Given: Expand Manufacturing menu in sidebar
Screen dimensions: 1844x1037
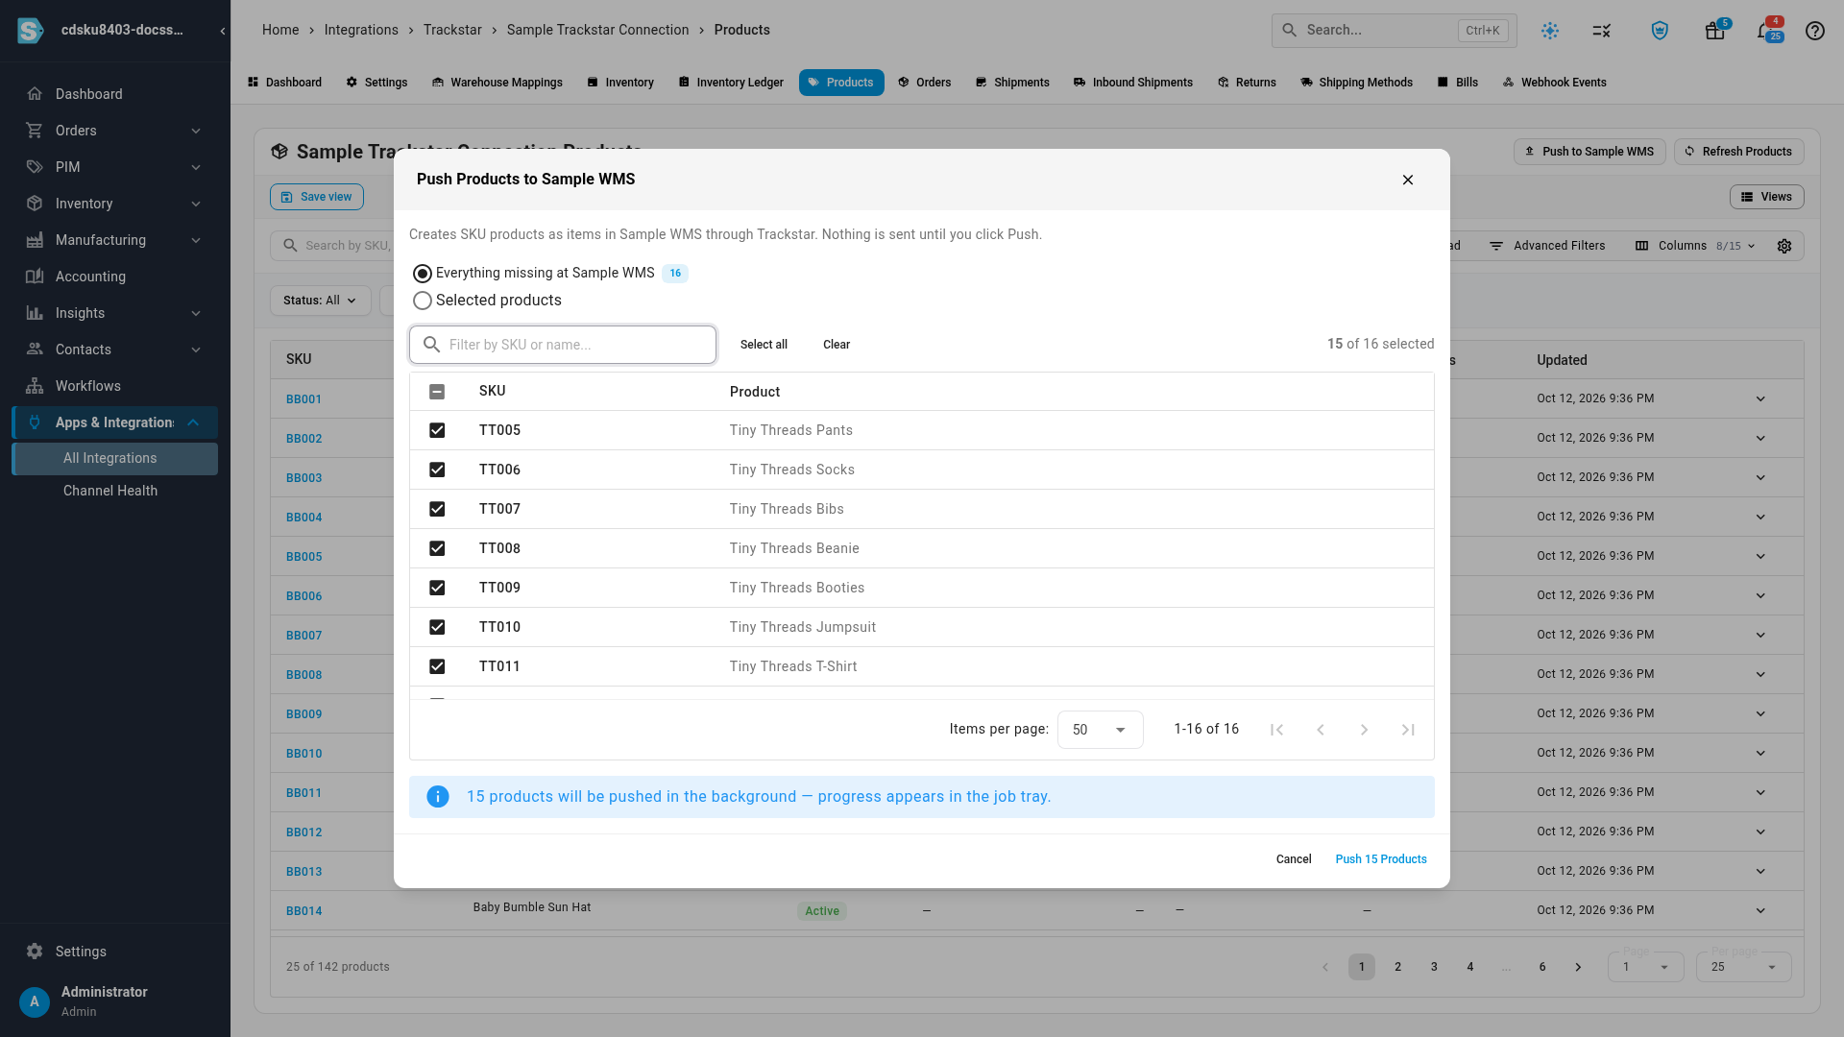Looking at the screenshot, I should (x=196, y=240).
